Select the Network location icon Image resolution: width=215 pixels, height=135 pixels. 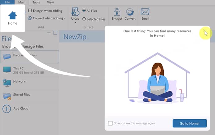click(x=7, y=83)
